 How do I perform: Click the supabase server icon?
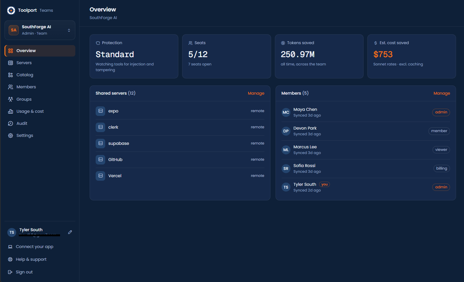(x=100, y=143)
